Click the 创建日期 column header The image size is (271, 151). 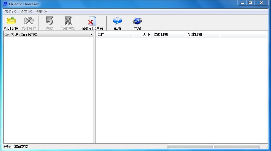203,35
